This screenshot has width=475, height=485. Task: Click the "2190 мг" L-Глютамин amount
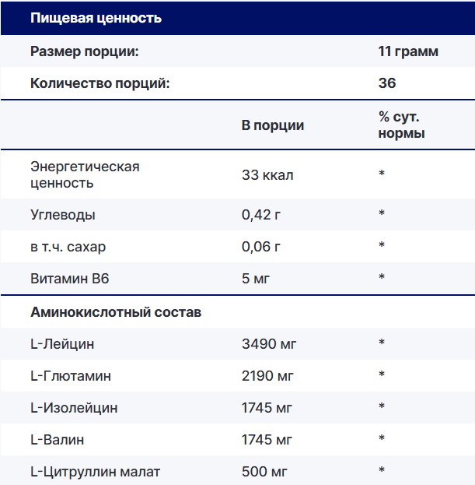pyautogui.click(x=268, y=376)
